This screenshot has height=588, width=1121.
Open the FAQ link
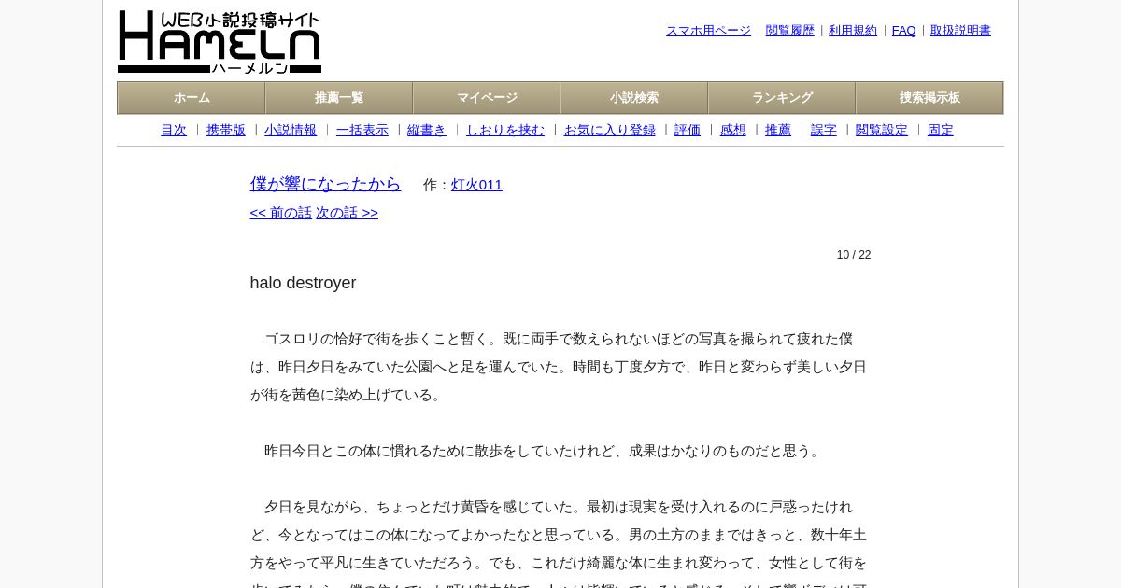904,31
